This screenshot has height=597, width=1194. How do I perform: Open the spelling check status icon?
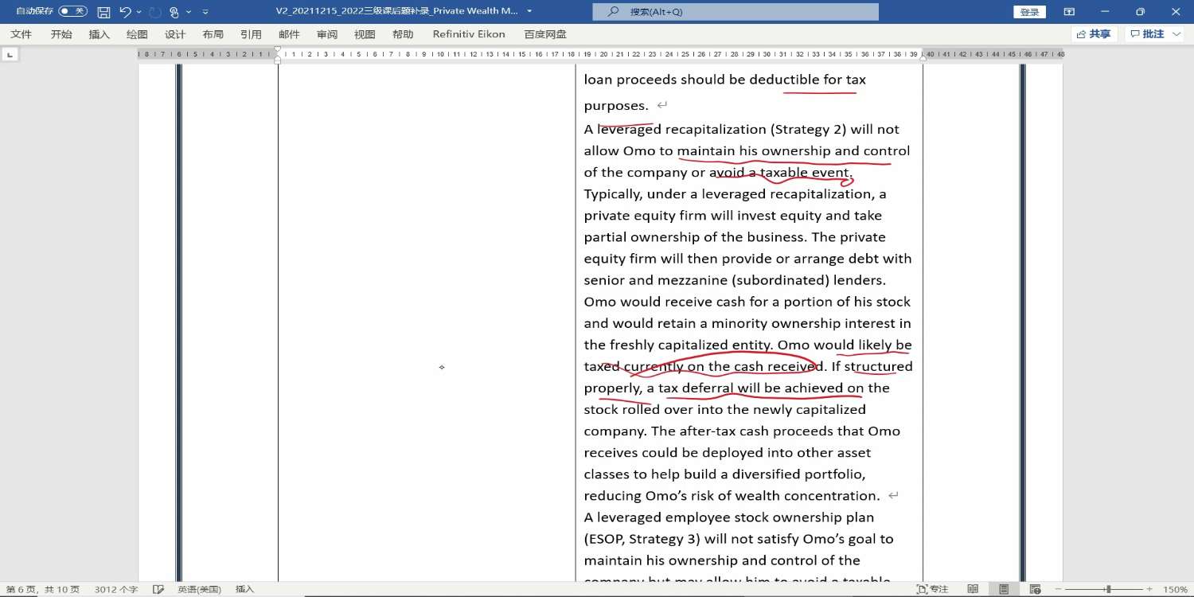[x=158, y=589]
